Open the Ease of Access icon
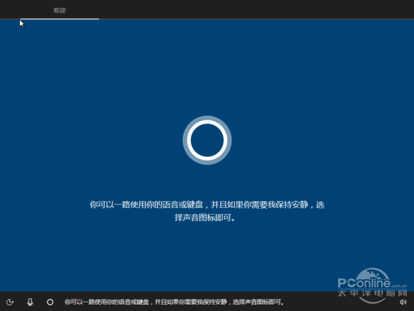Image resolution: width=414 pixels, height=311 pixels. tap(10, 302)
